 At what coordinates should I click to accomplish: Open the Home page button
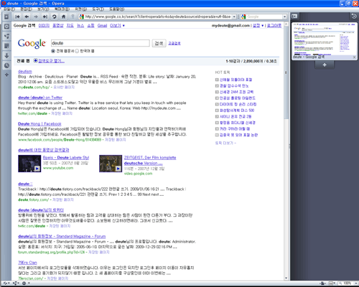tap(63, 17)
